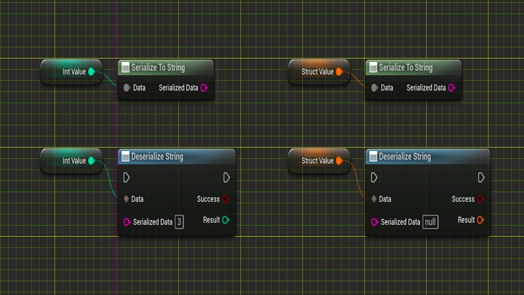Image resolution: width=524 pixels, height=295 pixels.
Task: Click the top-left Int Value green output pin
Action: 92,71
